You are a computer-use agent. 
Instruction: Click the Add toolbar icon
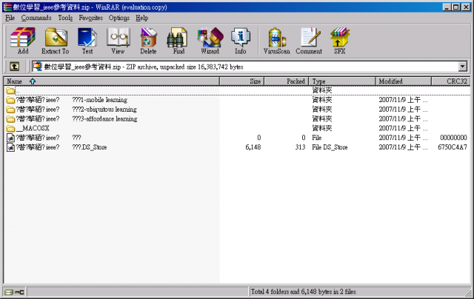[23, 41]
